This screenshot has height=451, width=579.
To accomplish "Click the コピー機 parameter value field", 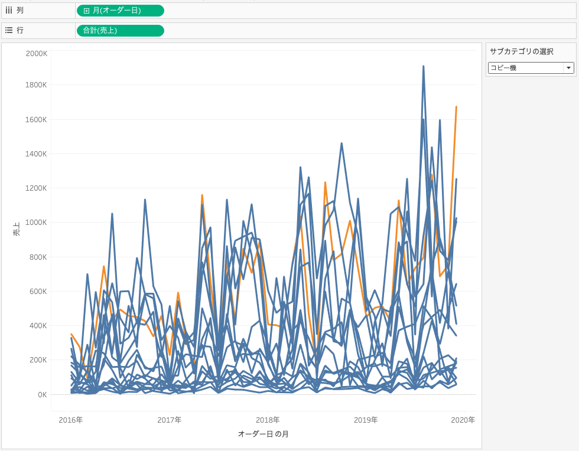I will [x=525, y=68].
